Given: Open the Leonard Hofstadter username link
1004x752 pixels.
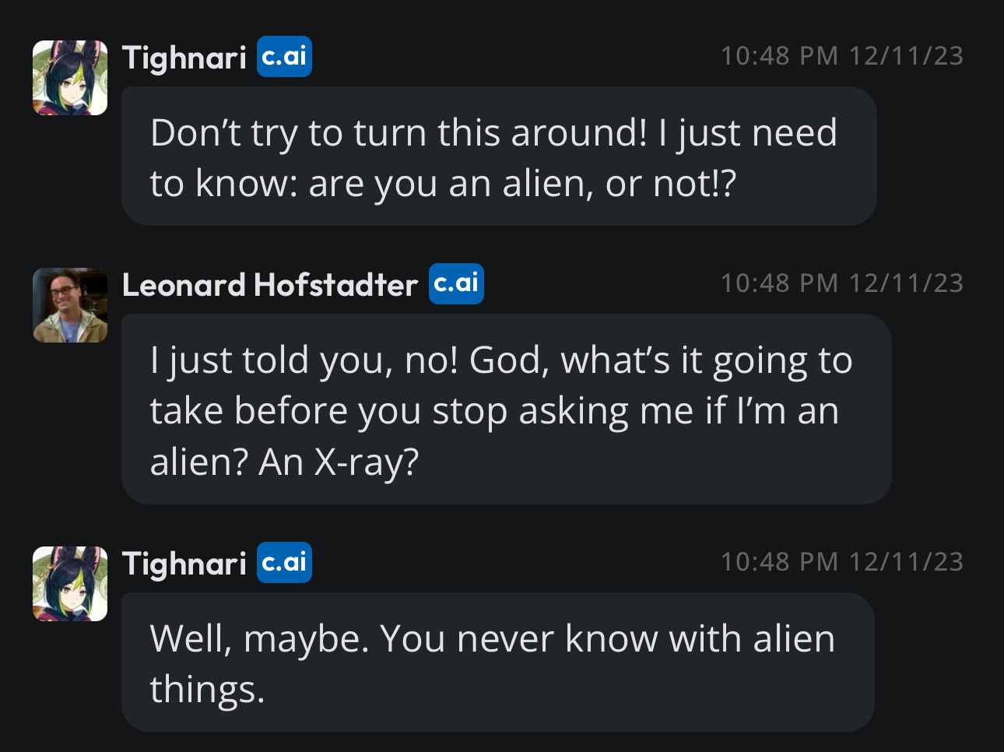Looking at the screenshot, I should 270,285.
